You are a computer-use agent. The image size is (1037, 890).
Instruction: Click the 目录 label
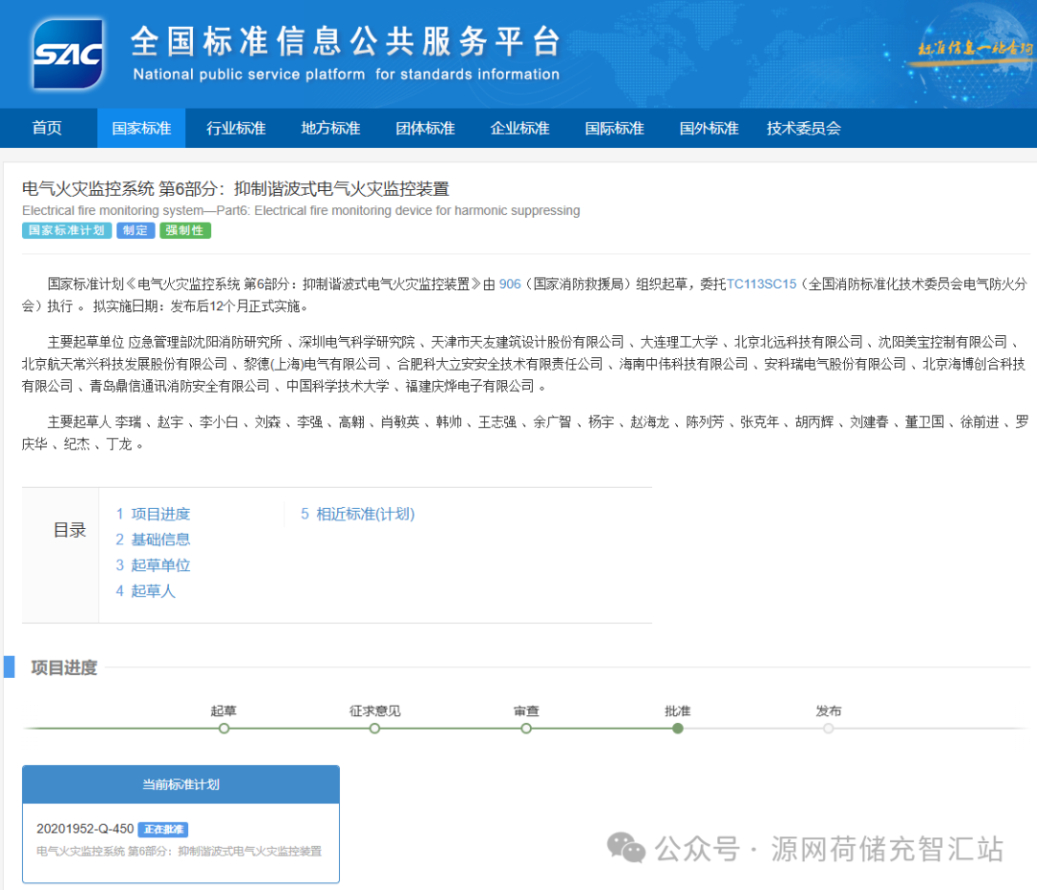[x=70, y=530]
